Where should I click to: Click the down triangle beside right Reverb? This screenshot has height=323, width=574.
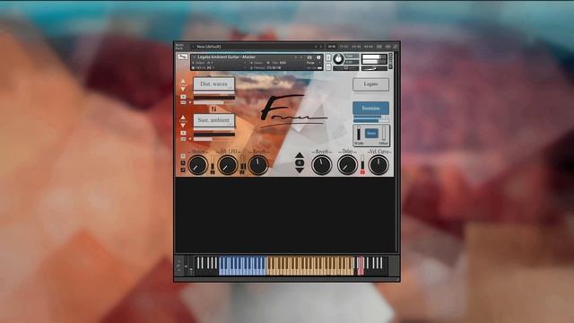[300, 170]
